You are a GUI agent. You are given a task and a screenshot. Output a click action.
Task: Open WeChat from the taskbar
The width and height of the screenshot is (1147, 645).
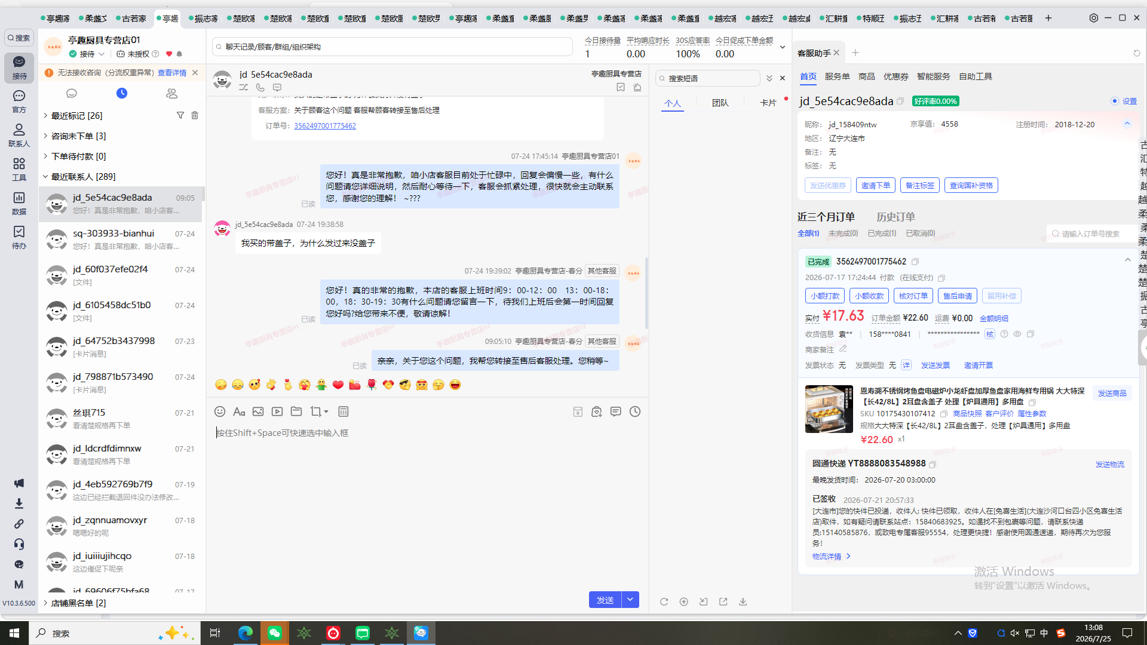275,633
